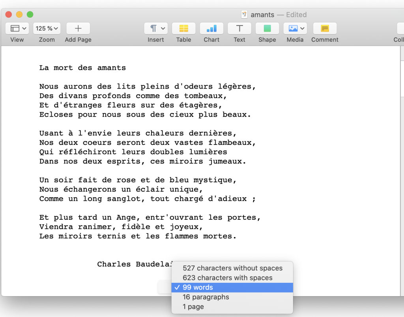
Task: Choose '1 page' in count menu
Action: (x=232, y=307)
